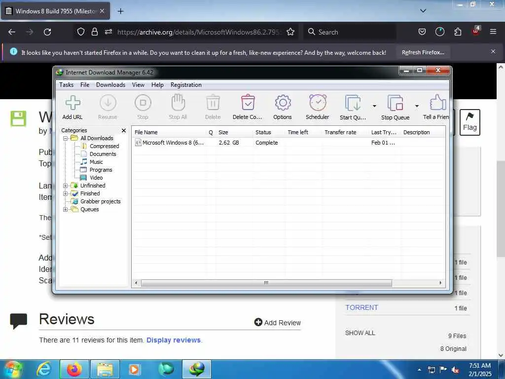This screenshot has width=505, height=379.
Task: Click Add Review on archive page
Action: coord(277,323)
